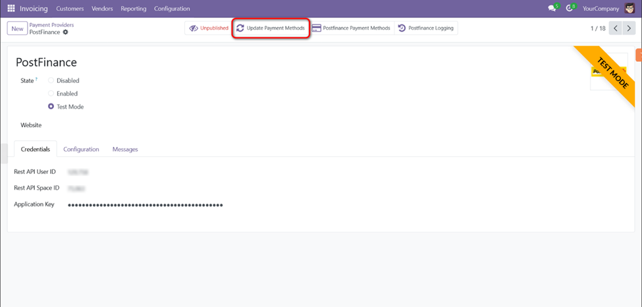Toggle the Unpublished status button
642x307 pixels.
[208, 28]
